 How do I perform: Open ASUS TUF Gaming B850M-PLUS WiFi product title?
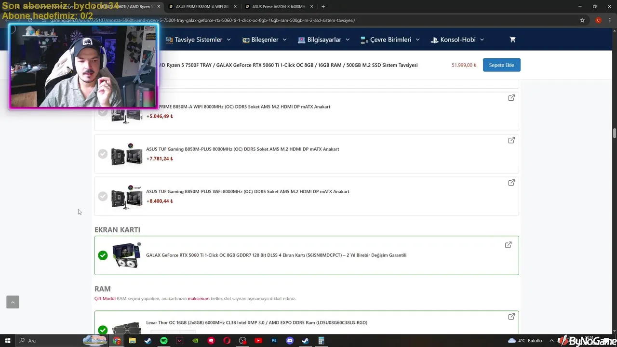point(248,192)
